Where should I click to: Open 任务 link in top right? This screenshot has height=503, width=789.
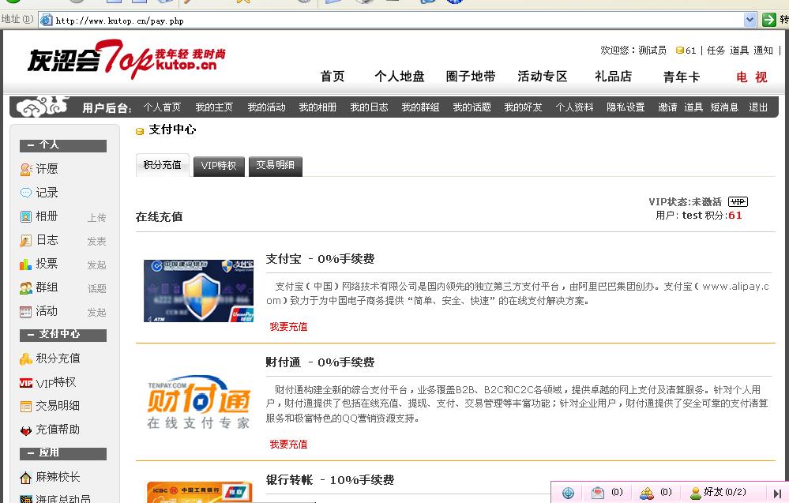click(716, 51)
